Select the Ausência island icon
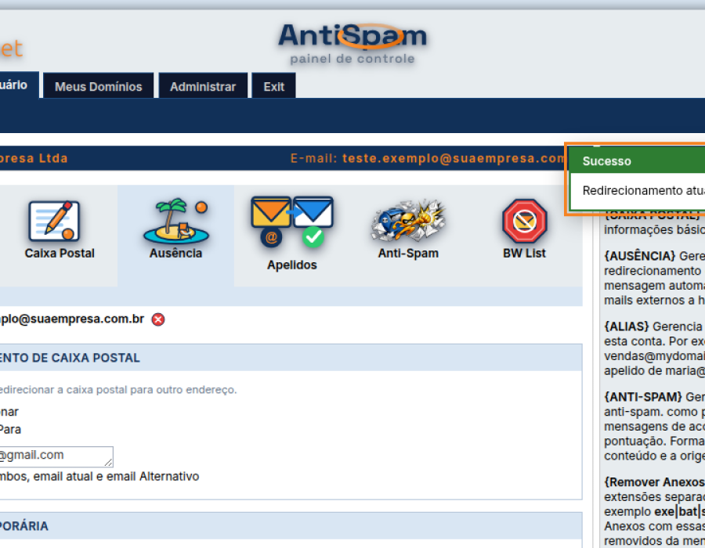 click(175, 221)
